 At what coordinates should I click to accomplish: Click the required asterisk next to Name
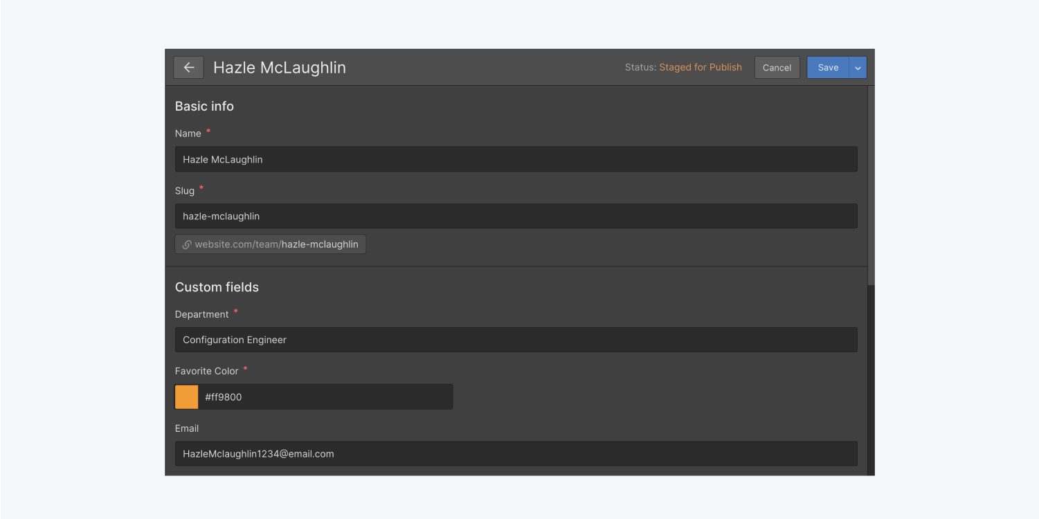point(207,130)
